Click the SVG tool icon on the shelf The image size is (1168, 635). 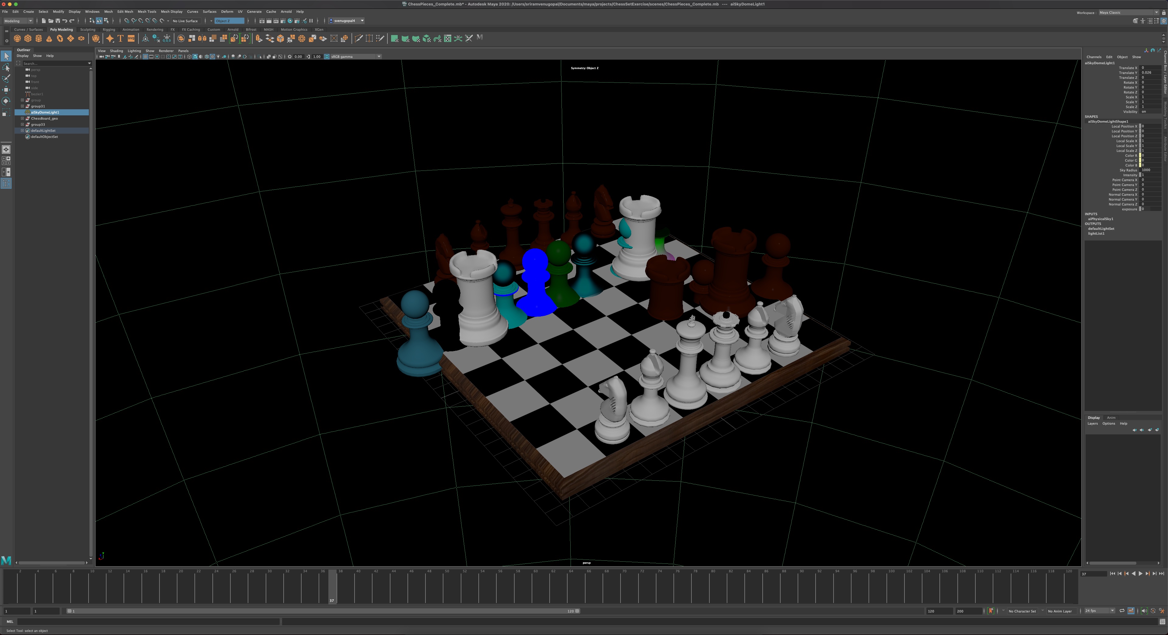pos(131,38)
